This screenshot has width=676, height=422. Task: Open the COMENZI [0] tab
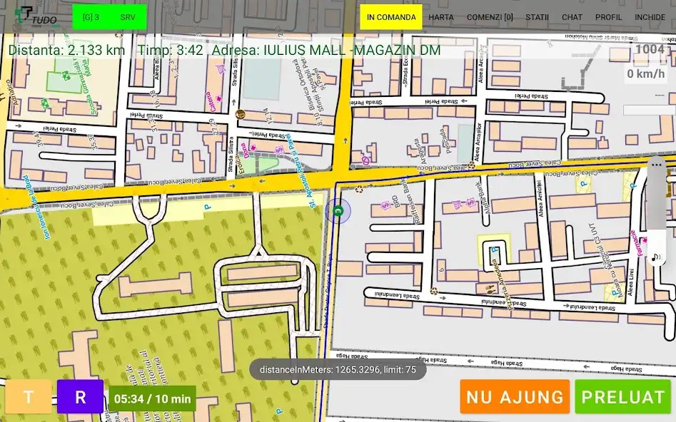490,17
